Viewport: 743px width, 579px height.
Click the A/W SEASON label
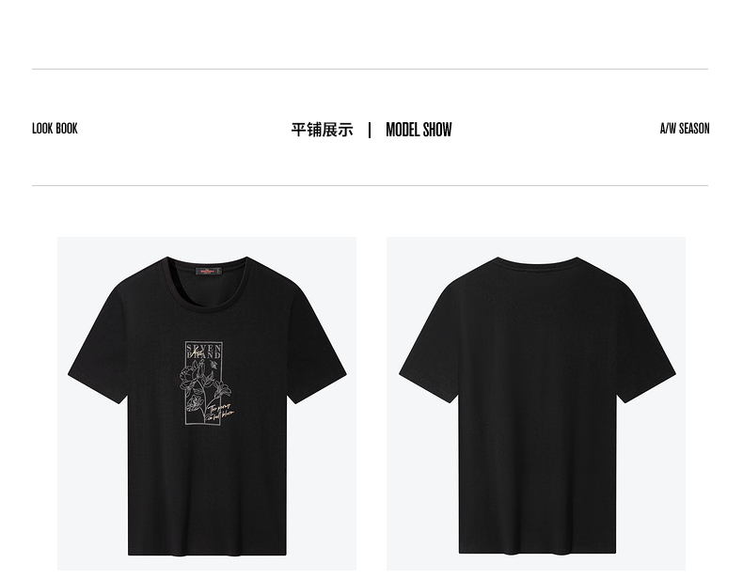tap(685, 129)
